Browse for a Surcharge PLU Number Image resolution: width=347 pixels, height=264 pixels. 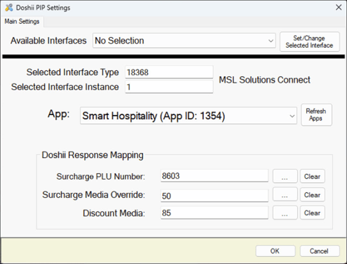point(285,176)
